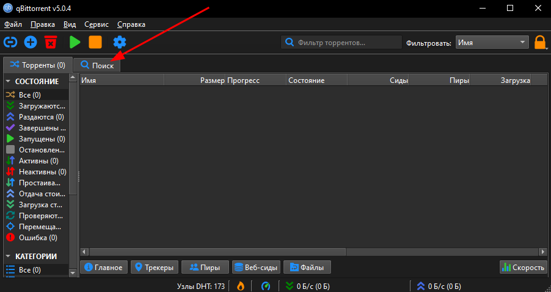
Task: Click the flame icon in status bar
Action: point(240,286)
